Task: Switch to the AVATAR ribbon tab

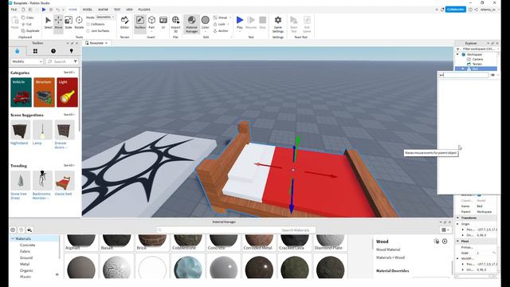Action: (103, 10)
